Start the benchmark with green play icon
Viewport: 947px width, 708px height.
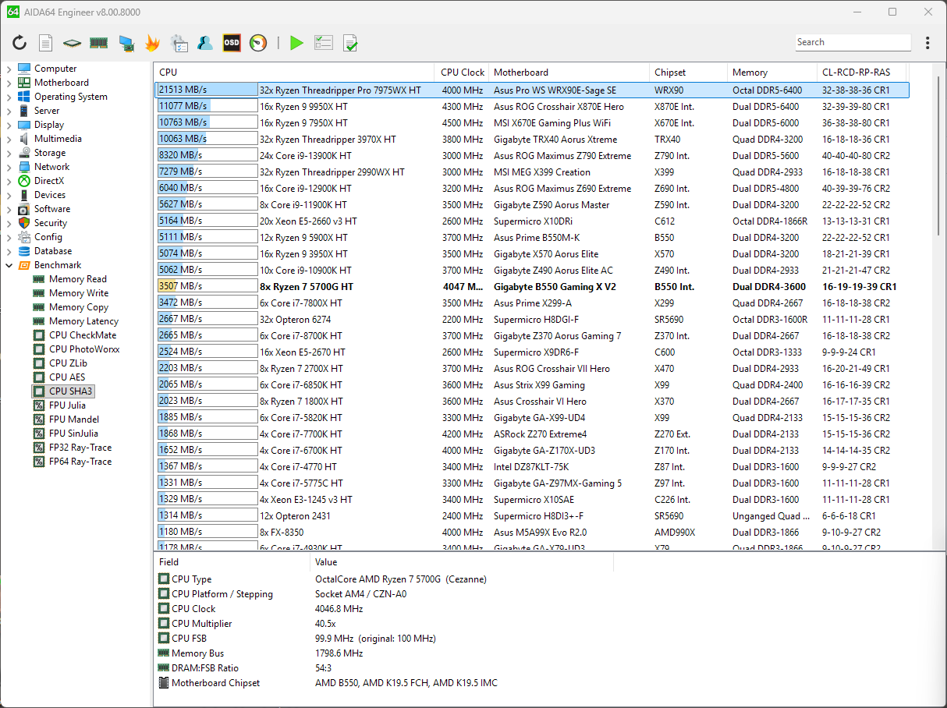[296, 44]
